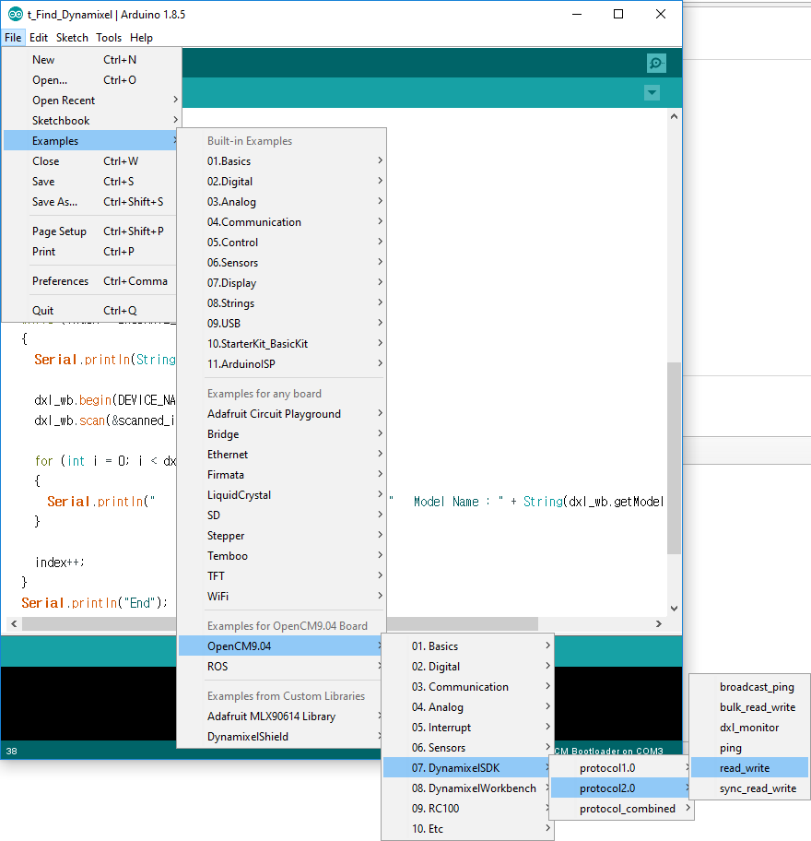Screen dimensions: 811x841
Task: Open the bulk_read_write example
Action: 749,707
